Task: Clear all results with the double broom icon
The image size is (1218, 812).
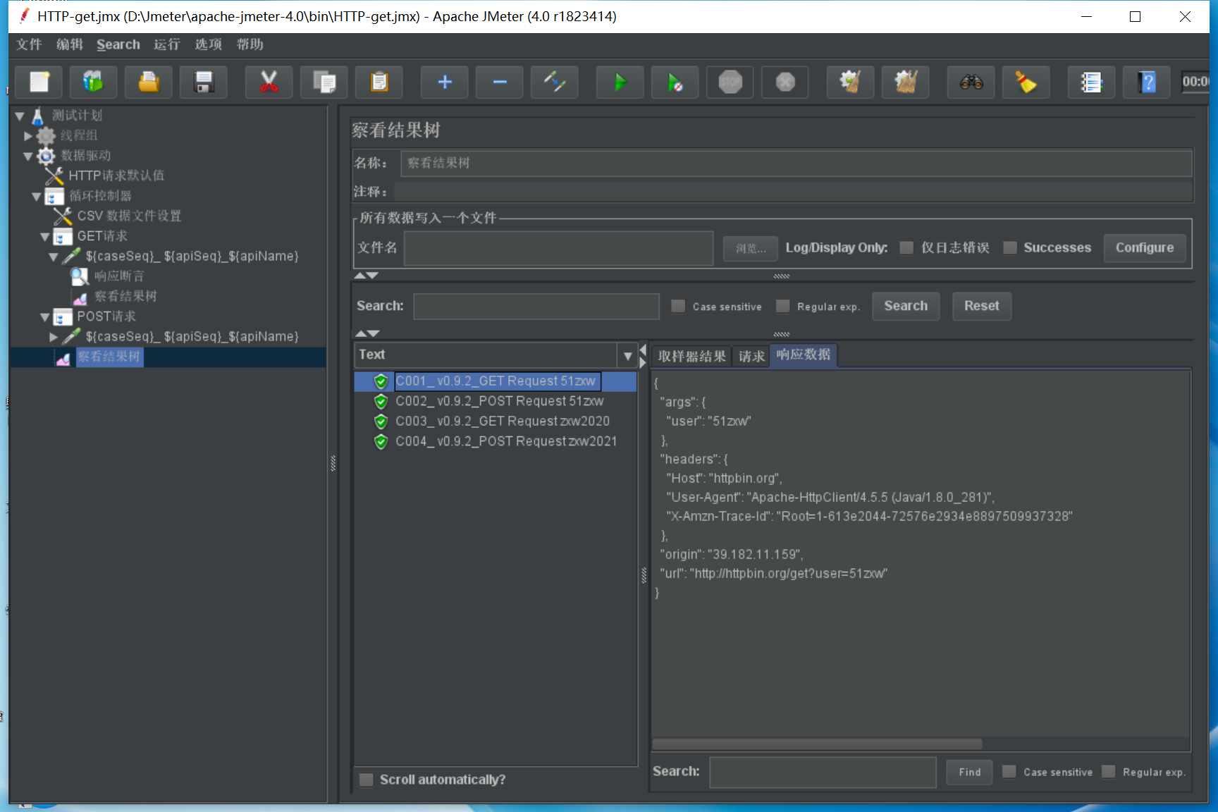Action: coord(906,82)
